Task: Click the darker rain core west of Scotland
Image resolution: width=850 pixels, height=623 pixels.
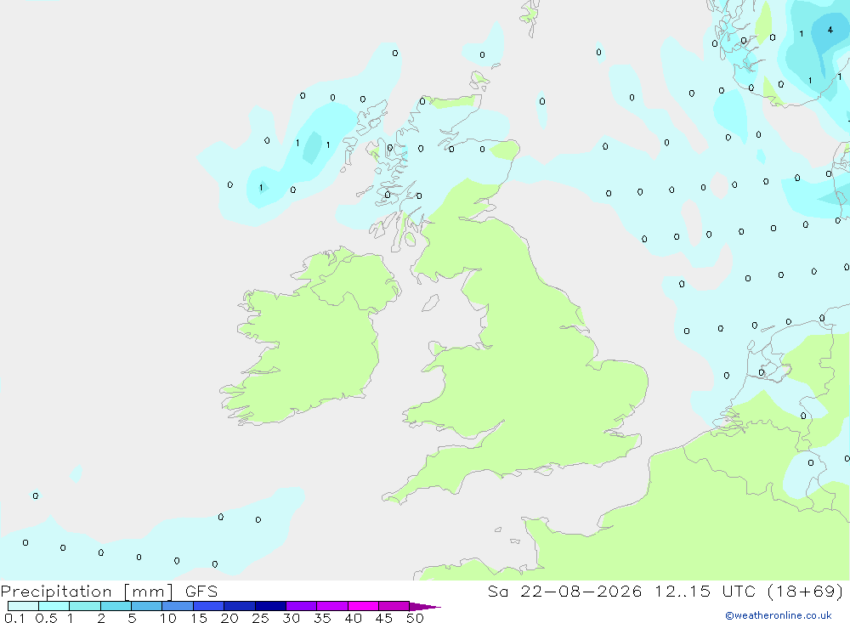Action: (312, 148)
